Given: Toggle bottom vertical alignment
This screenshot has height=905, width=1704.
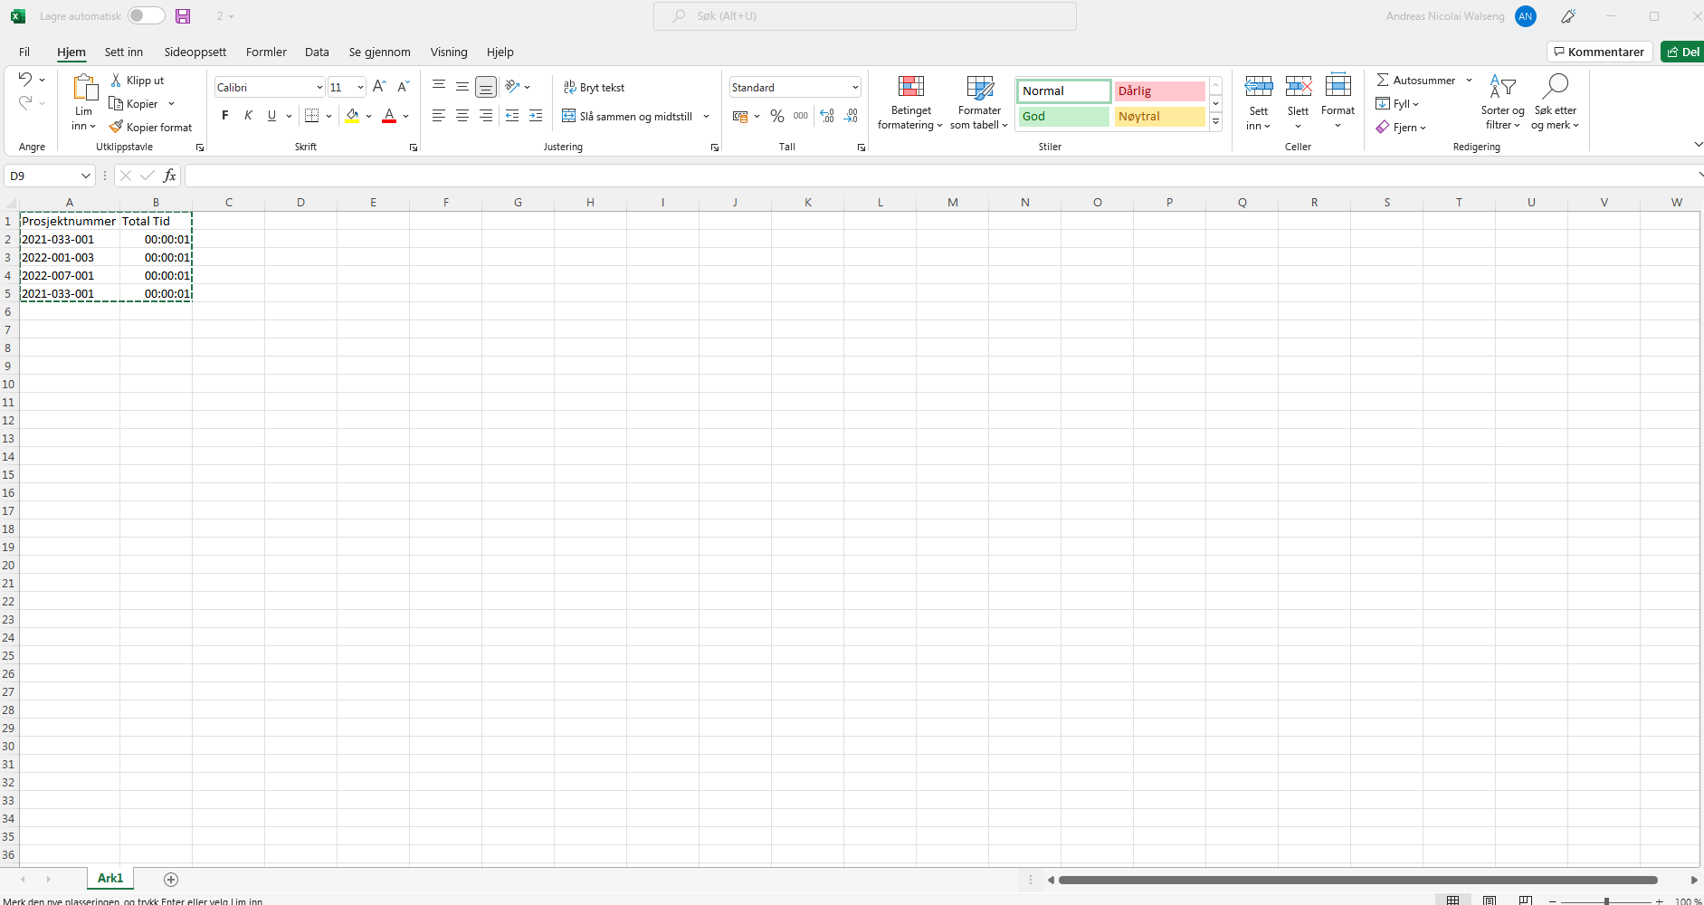Looking at the screenshot, I should point(486,87).
